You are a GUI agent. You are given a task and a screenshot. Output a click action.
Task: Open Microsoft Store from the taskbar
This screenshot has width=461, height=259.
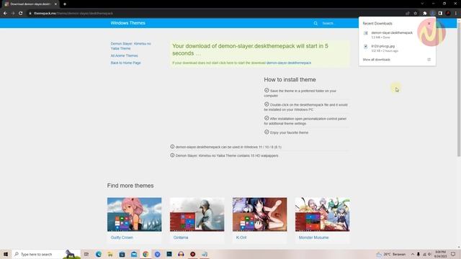tap(122, 254)
